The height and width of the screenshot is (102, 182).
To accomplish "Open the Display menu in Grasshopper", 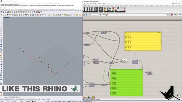I will click(95, 4).
